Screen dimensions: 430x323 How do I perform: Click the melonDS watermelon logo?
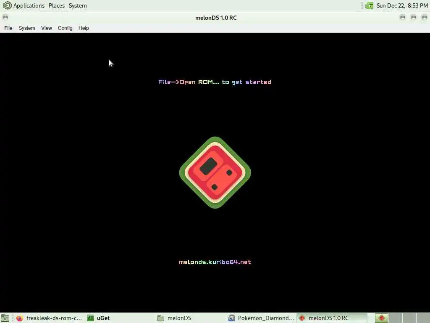(215, 172)
